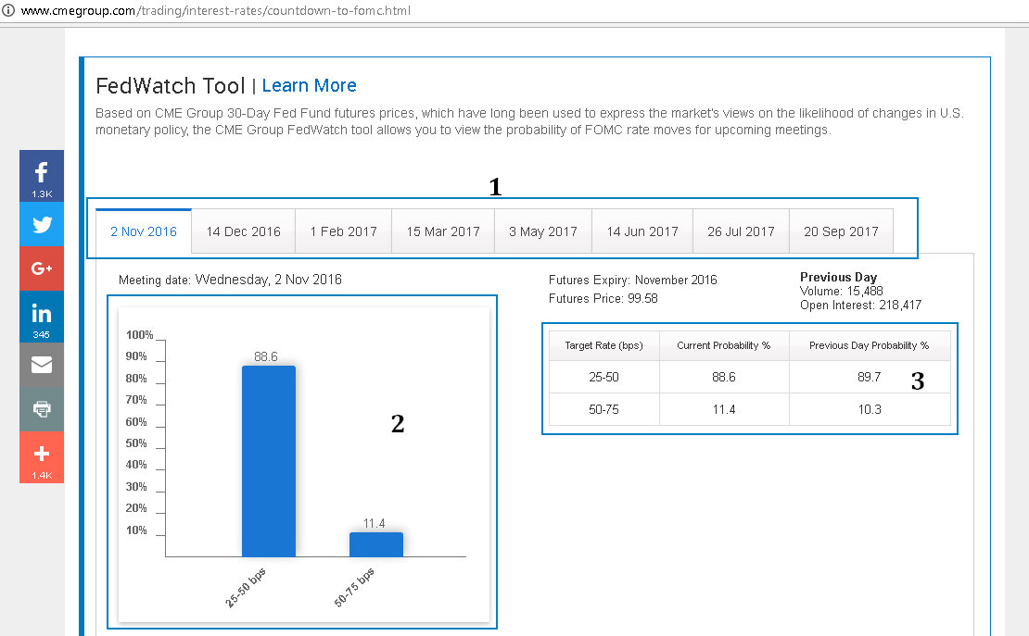Open more sharing options plus icon
The height and width of the screenshot is (636, 1029).
[42, 456]
